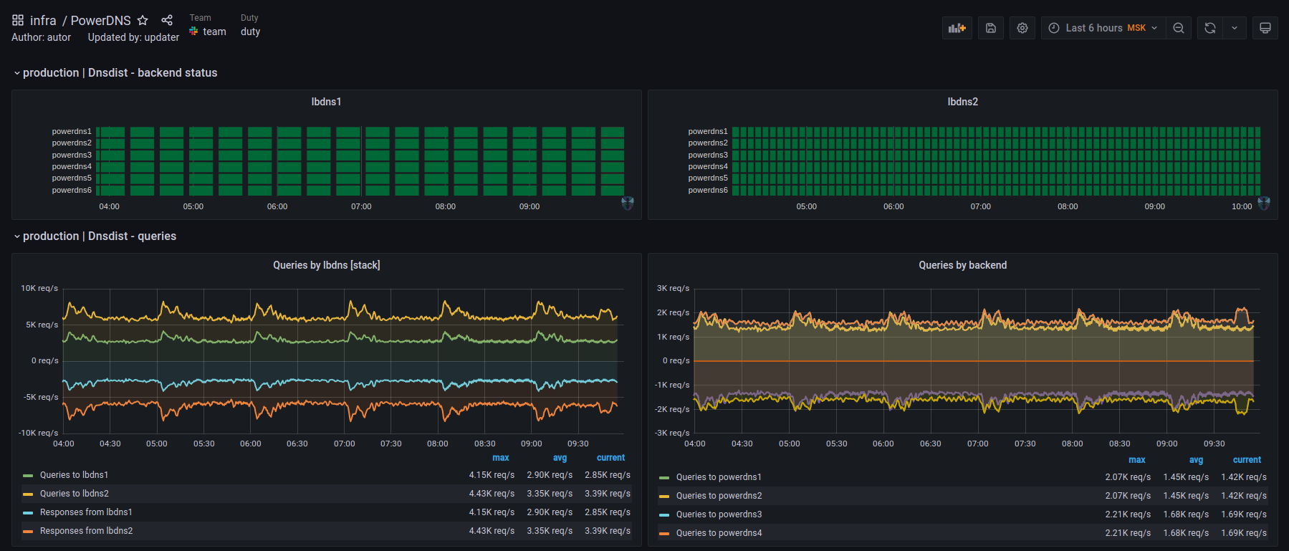Click powerdns6 row label in lbdns2 panel

708,190
